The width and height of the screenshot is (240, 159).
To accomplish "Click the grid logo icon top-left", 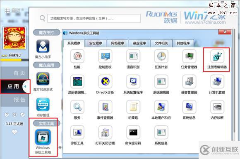I will [x=7, y=11].
